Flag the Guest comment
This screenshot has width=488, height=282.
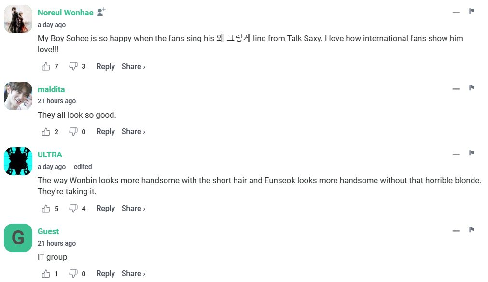tap(472, 230)
